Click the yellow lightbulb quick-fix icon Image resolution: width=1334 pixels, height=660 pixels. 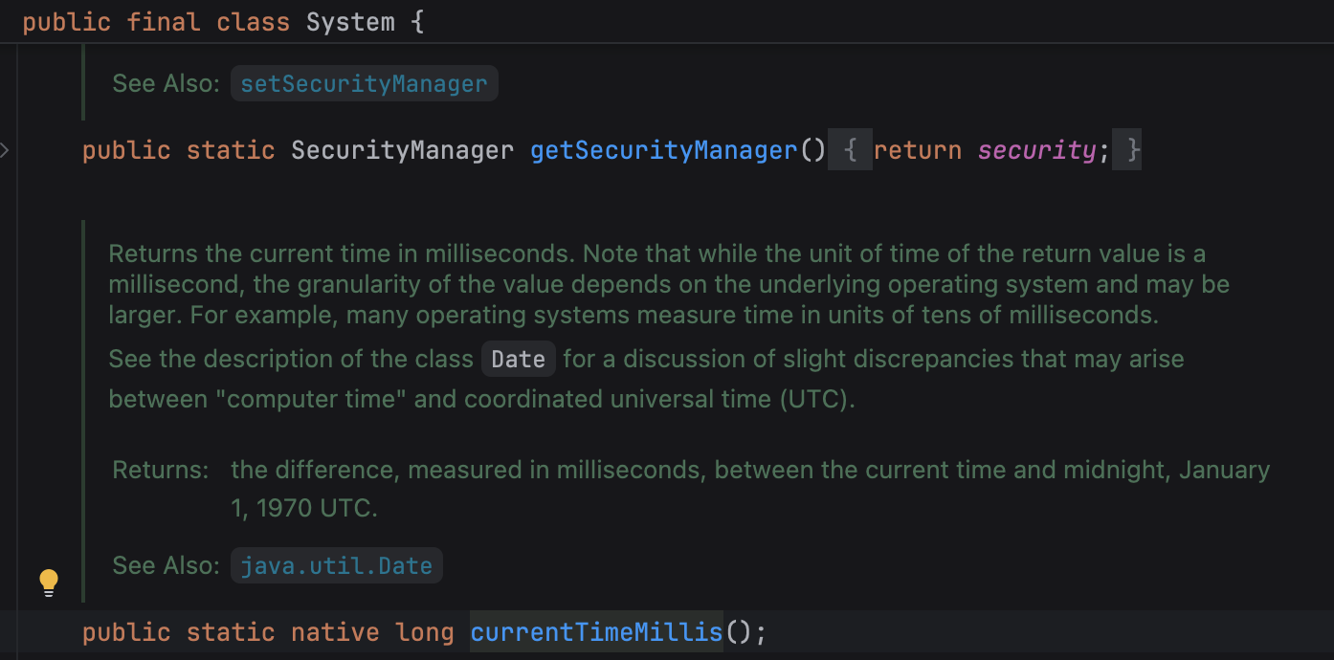[49, 582]
